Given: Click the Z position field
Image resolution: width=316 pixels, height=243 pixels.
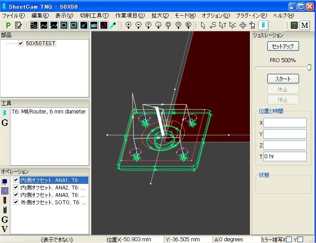Looking at the screenshot, I should coord(285,145).
